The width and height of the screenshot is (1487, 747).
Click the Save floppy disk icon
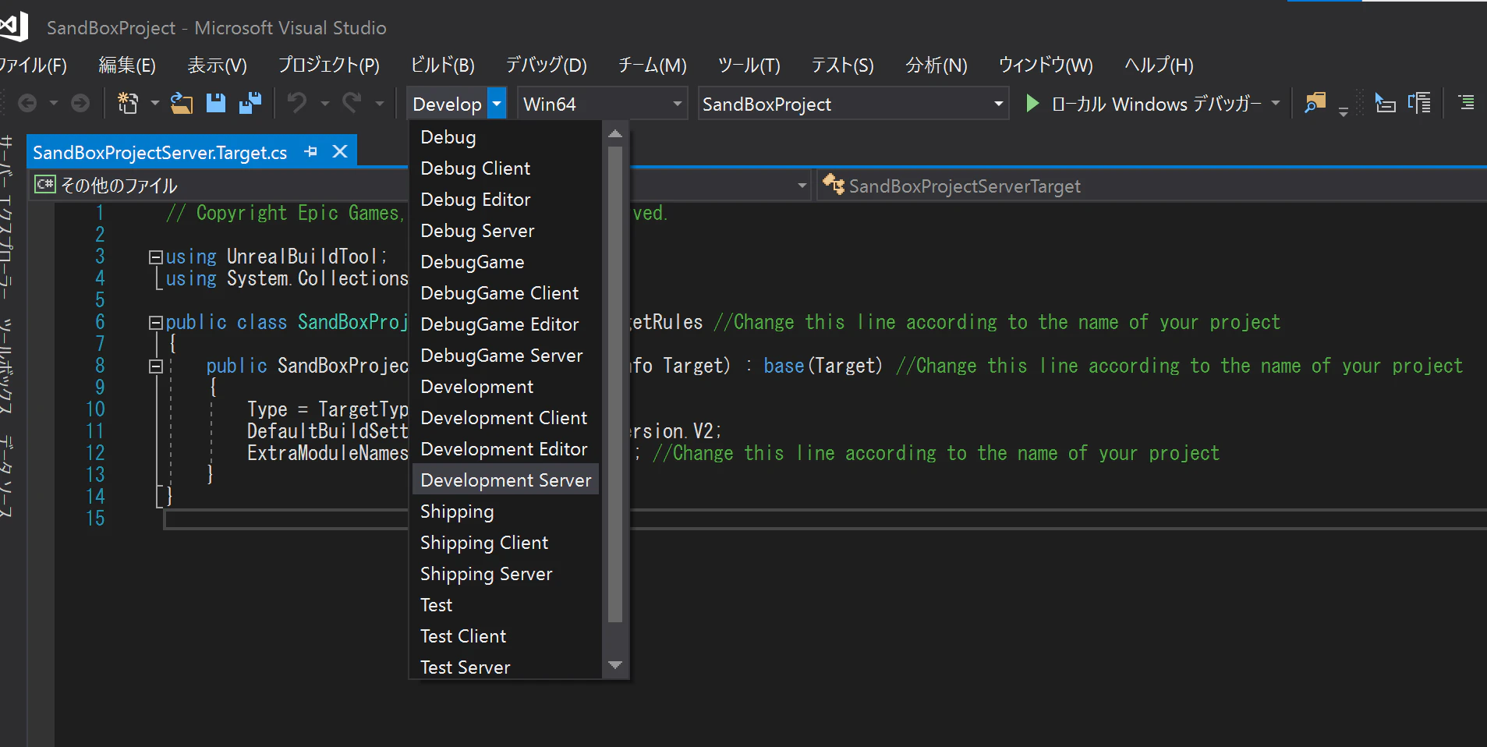(216, 103)
